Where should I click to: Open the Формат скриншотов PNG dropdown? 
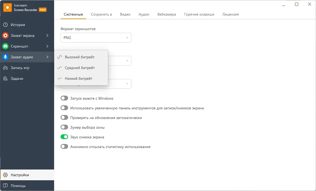pyautogui.click(x=96, y=38)
